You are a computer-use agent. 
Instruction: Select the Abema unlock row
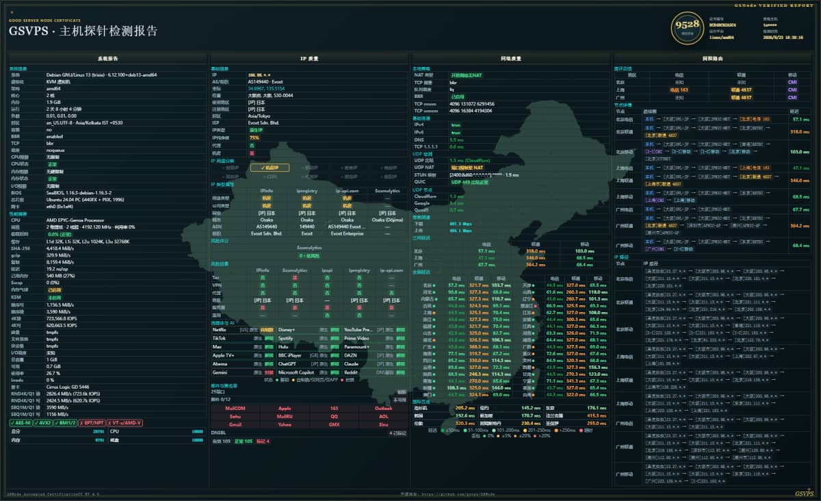[242, 364]
